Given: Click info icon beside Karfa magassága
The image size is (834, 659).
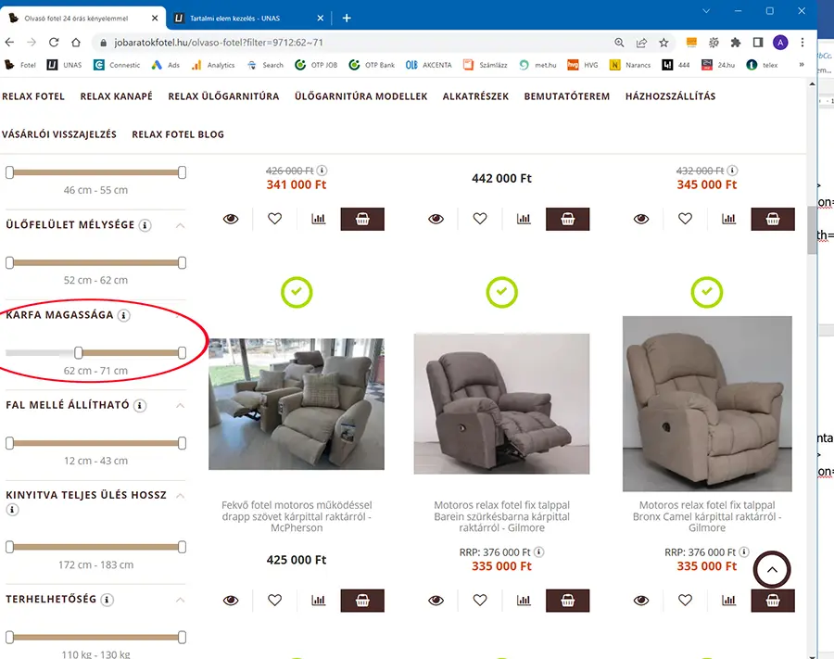Looking at the screenshot, I should coord(124,315).
